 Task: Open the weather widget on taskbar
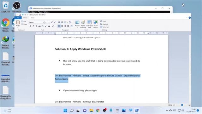click(8, 111)
